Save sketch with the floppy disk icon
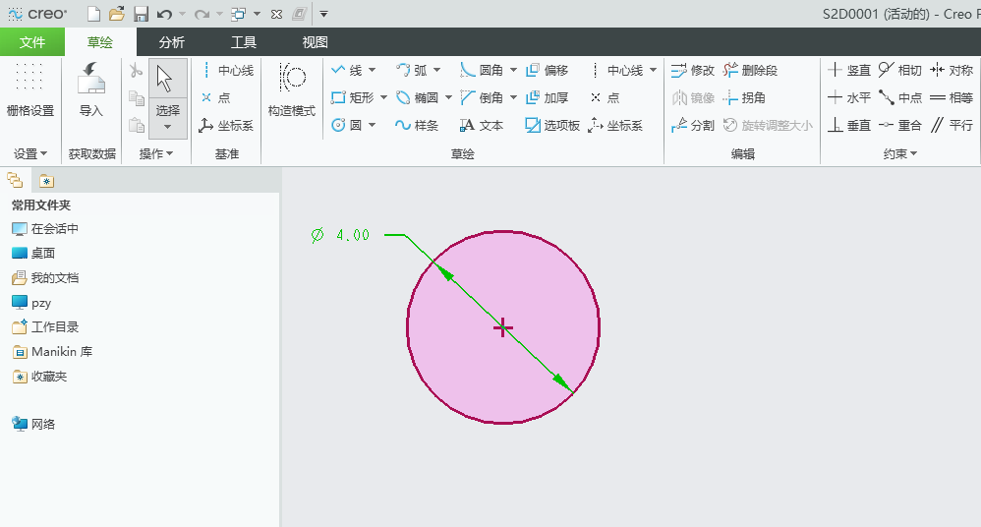 pos(141,14)
